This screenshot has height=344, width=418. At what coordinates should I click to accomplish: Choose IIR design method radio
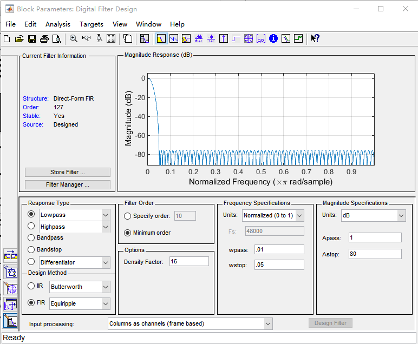(x=31, y=286)
